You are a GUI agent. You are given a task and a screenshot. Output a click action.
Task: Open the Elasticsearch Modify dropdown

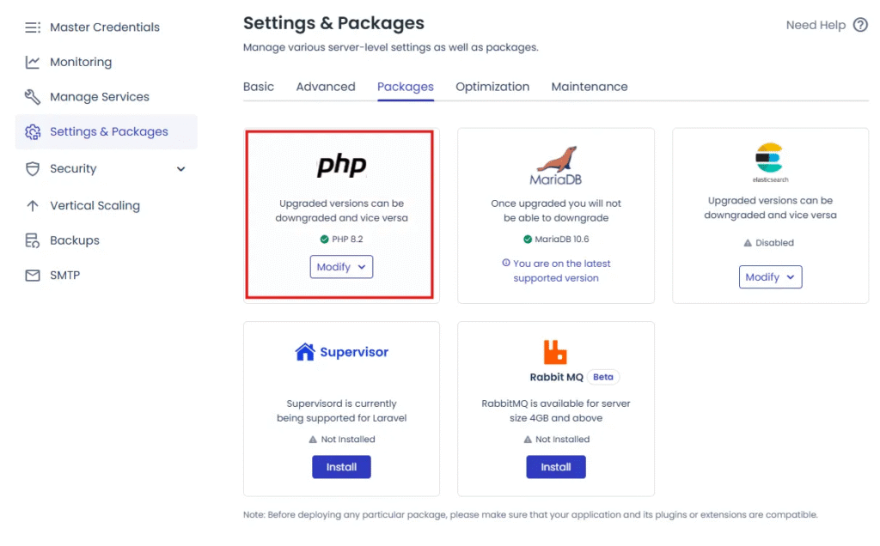pos(770,277)
